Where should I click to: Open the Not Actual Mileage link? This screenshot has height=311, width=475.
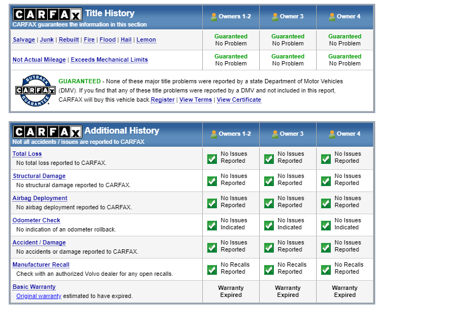pyautogui.click(x=39, y=60)
